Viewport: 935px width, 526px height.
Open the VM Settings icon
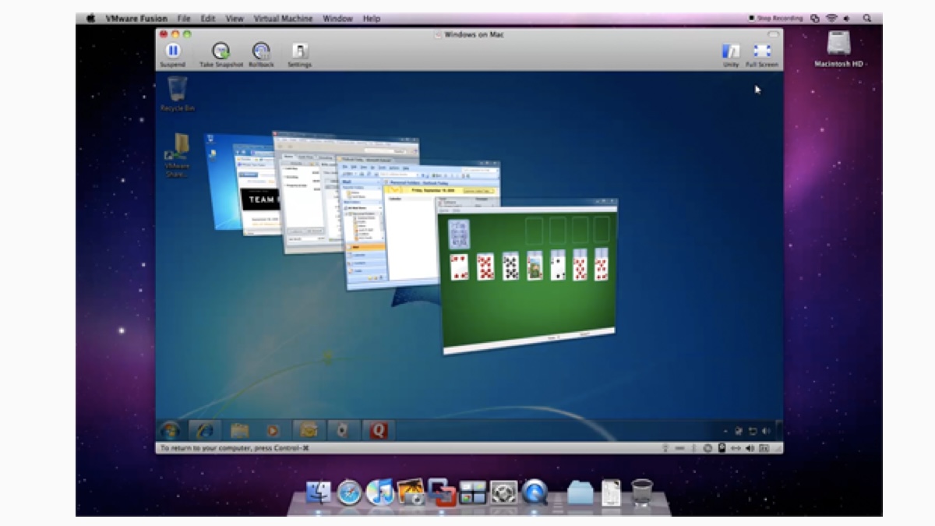click(300, 51)
